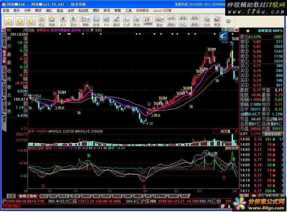
Task: Open the 报价 menu
Action: coord(17,11)
